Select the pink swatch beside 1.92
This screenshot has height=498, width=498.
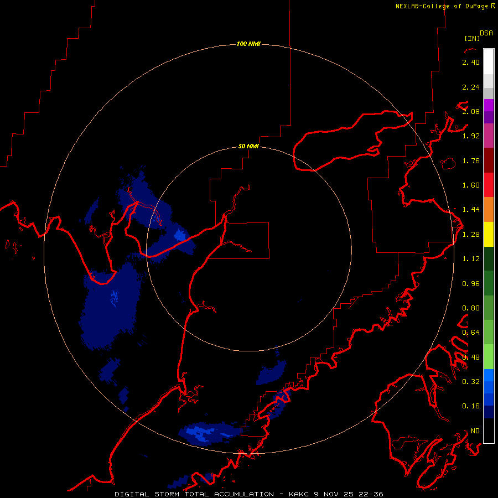(x=489, y=136)
